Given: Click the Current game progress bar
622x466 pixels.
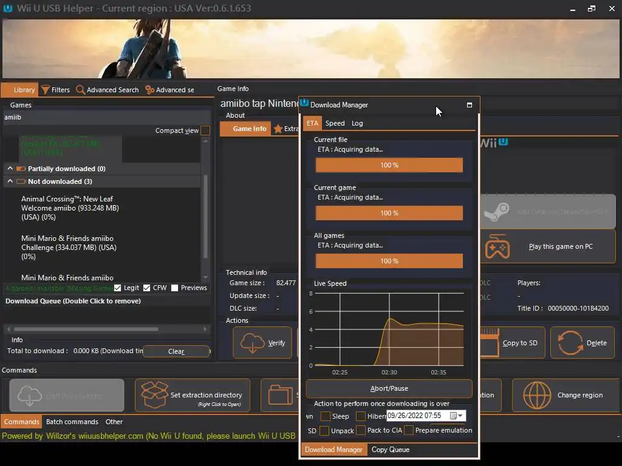Looking at the screenshot, I should [389, 213].
